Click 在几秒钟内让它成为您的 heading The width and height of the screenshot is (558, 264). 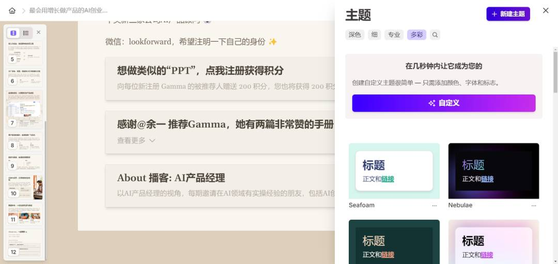click(444, 66)
